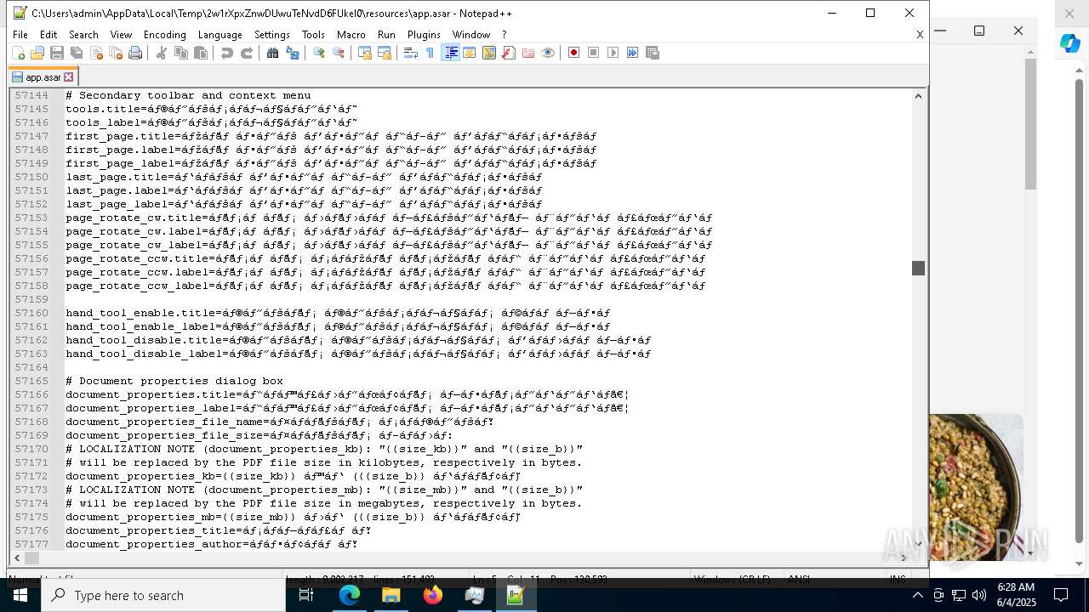Image resolution: width=1089 pixels, height=612 pixels.
Task: Save the current file using toolbar
Action: click(x=57, y=53)
